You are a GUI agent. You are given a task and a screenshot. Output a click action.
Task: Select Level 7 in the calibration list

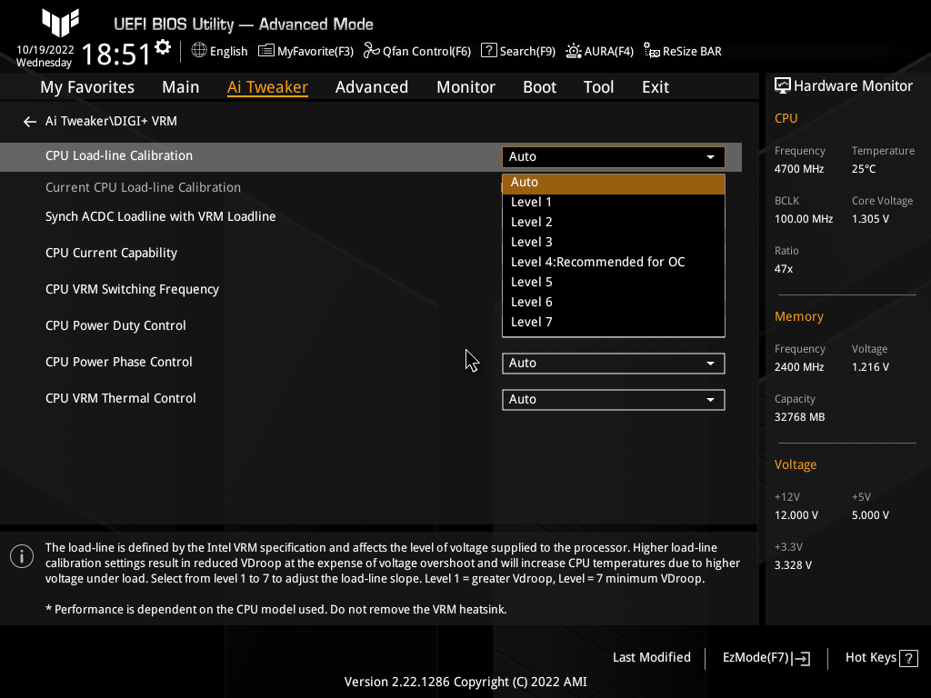point(531,321)
